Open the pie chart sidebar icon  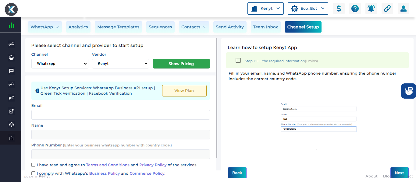12,58
